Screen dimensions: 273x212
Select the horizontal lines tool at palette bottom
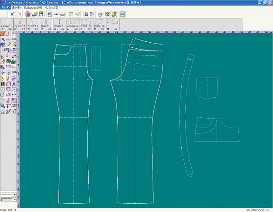pyautogui.click(x=3, y=111)
